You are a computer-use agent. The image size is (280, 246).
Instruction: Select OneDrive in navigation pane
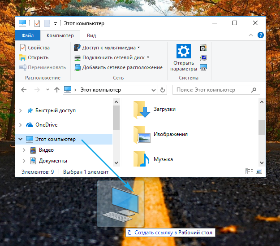(x=47, y=125)
